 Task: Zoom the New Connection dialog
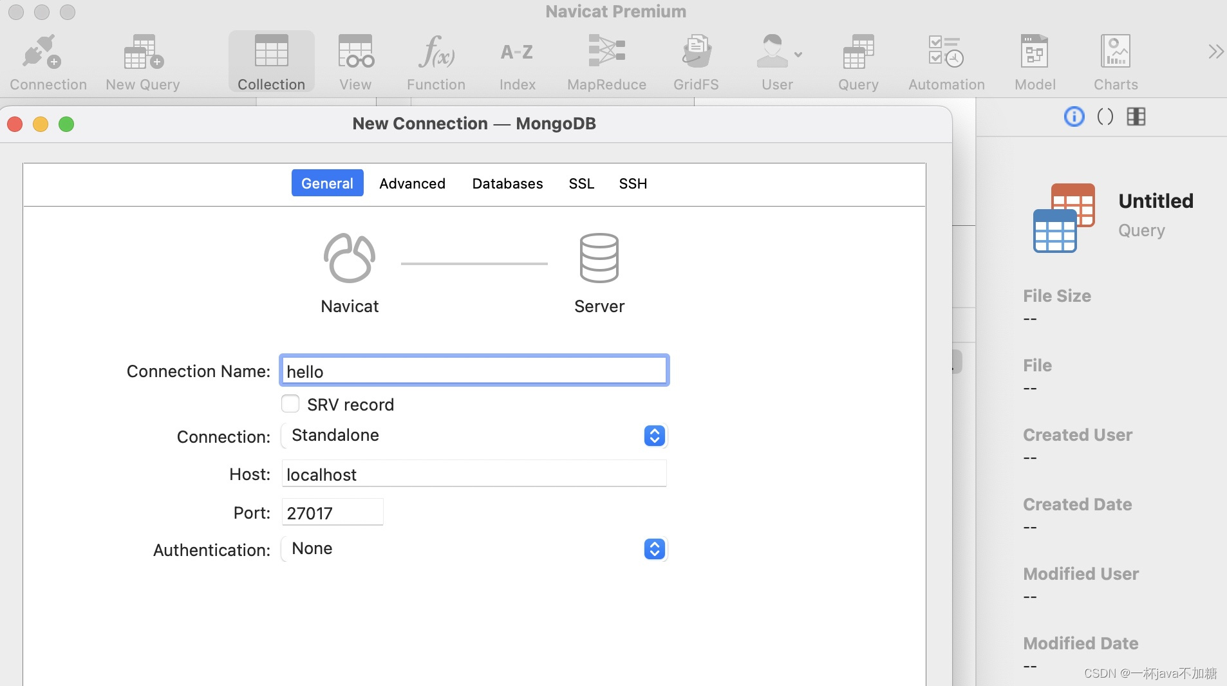coord(66,124)
